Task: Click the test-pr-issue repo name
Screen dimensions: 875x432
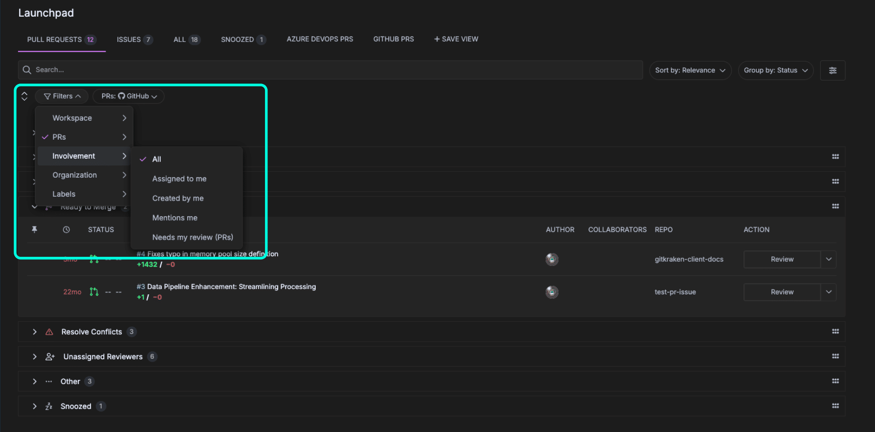Action: coord(675,292)
